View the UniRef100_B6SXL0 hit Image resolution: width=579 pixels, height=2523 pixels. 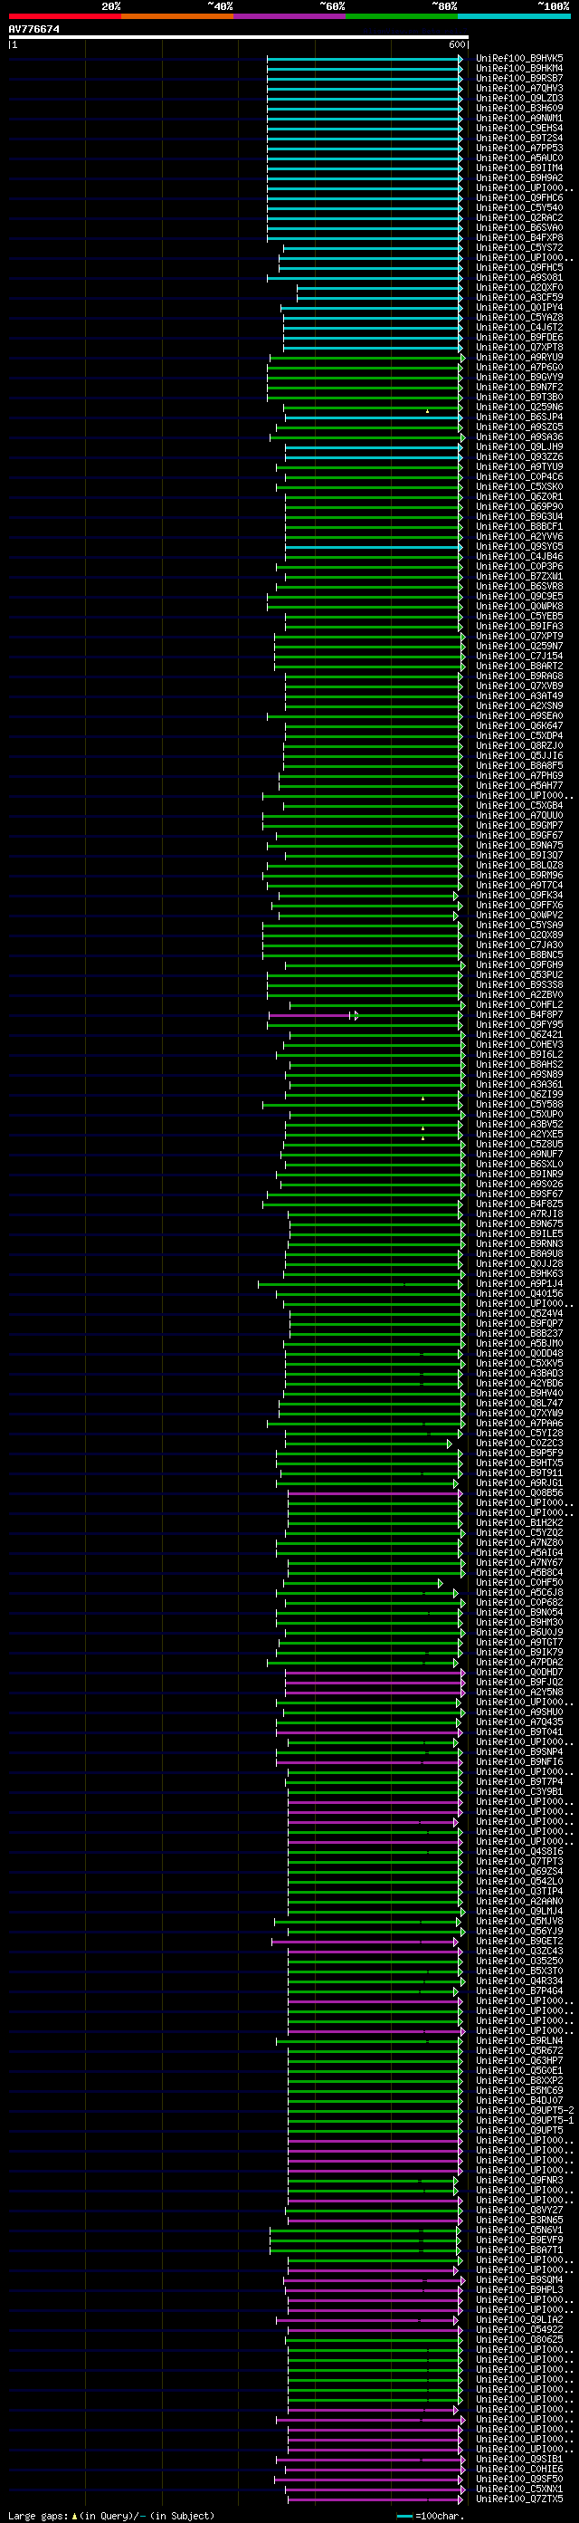point(519,1164)
